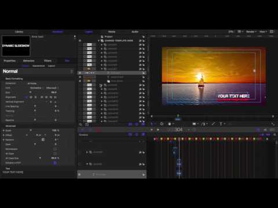Mute audio with the speaker icon

[x=265, y=130]
